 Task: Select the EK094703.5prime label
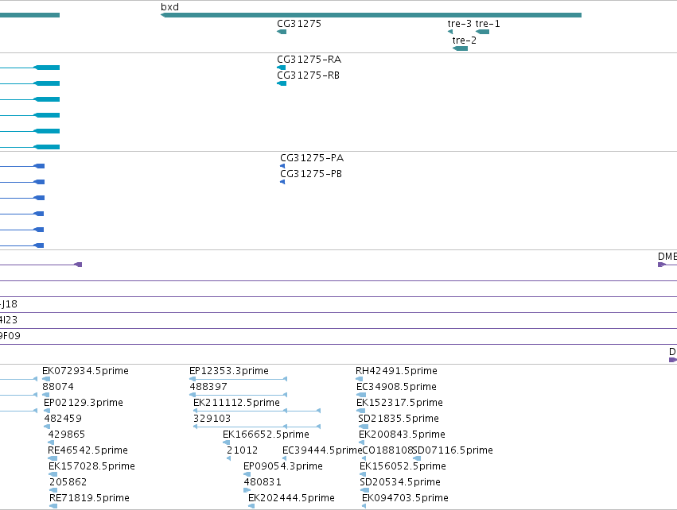pyautogui.click(x=406, y=498)
